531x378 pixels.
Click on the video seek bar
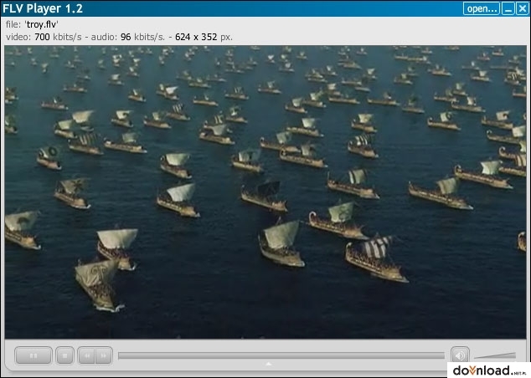[x=281, y=355]
